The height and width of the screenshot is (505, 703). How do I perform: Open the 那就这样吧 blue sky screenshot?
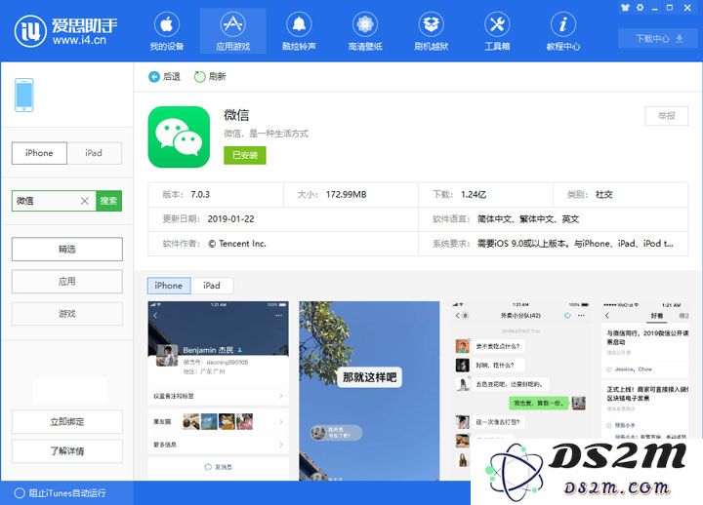(369, 391)
